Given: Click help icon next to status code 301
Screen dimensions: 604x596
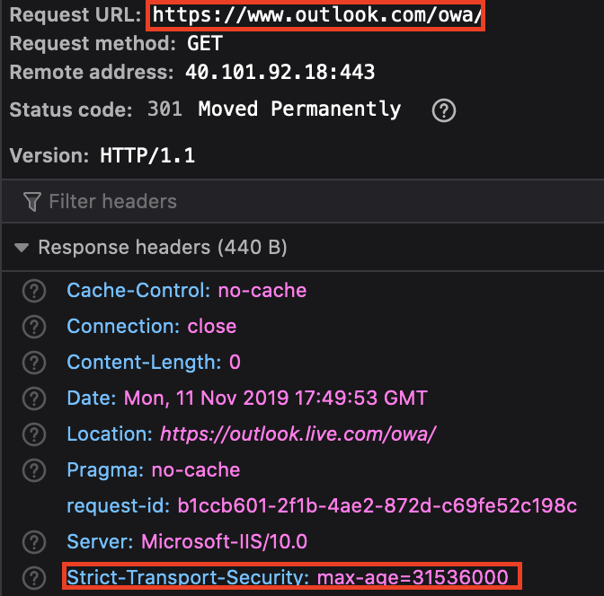Looking at the screenshot, I should tap(443, 110).
